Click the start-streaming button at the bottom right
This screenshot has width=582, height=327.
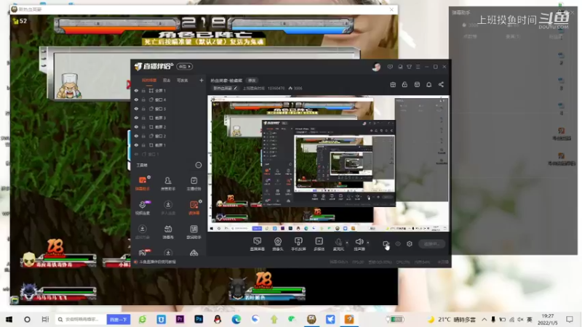431,244
